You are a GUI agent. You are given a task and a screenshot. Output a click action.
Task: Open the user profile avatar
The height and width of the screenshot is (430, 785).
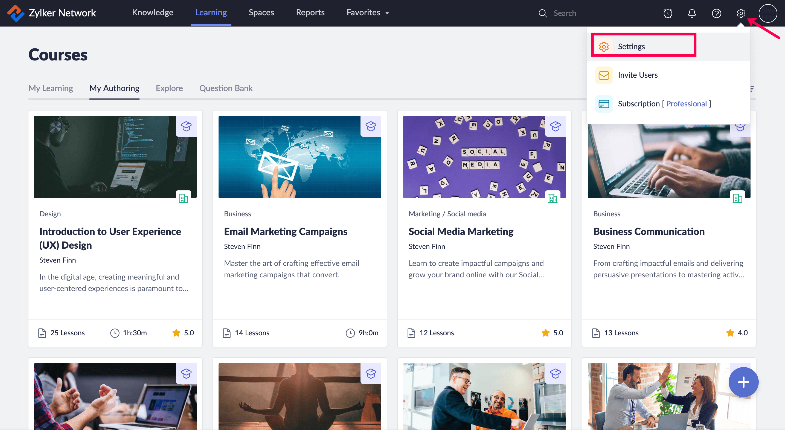coord(767,13)
